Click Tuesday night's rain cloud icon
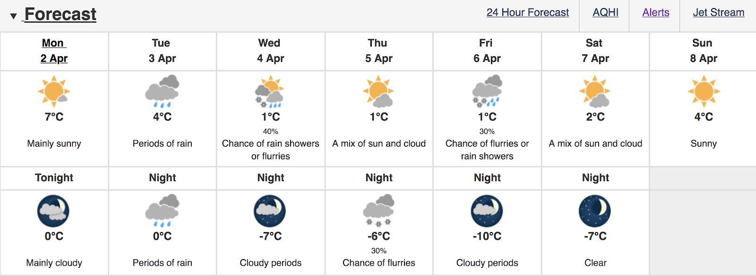Screen dimensions: 756x276 [162, 211]
